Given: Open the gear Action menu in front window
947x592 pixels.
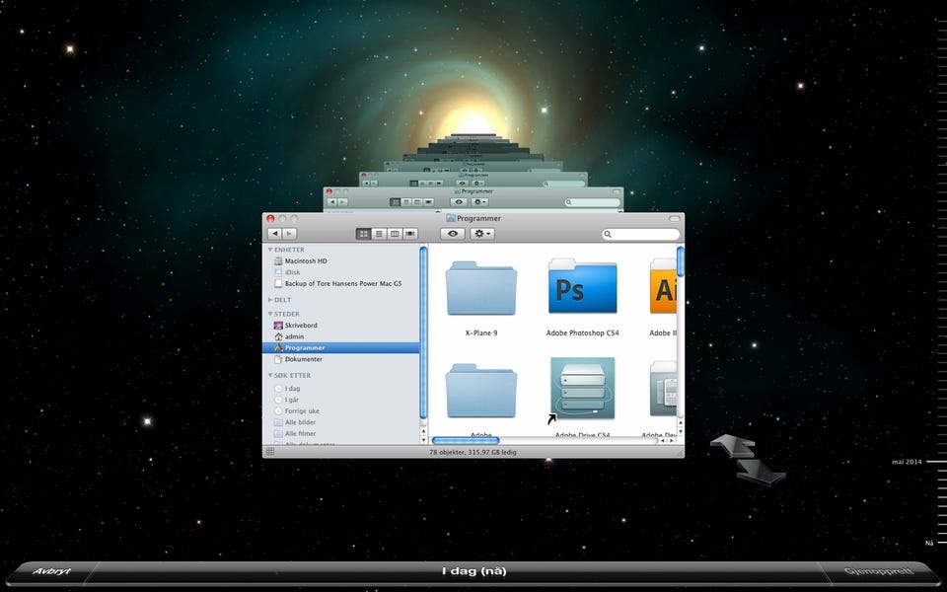Looking at the screenshot, I should click(482, 234).
